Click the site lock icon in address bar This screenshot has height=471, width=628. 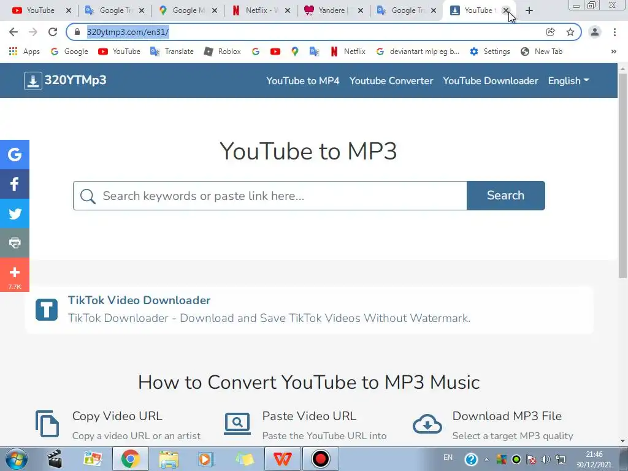[x=77, y=32]
